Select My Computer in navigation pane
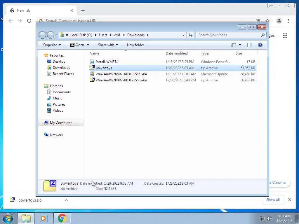This screenshot has height=224, width=299. pos(61,123)
